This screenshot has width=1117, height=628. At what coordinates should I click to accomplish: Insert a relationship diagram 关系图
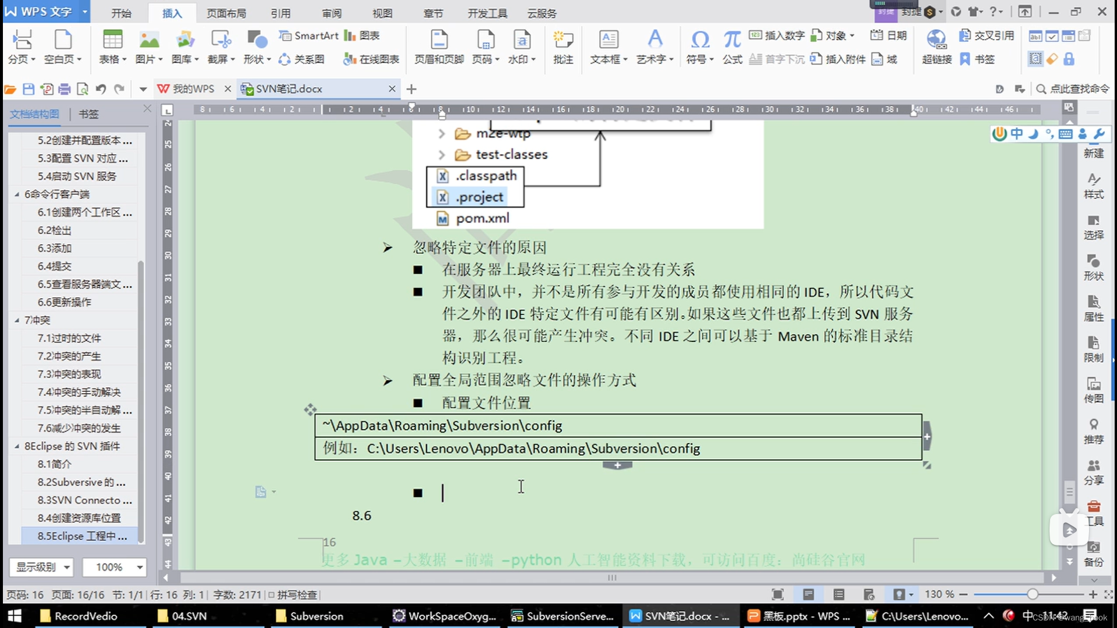click(301, 59)
